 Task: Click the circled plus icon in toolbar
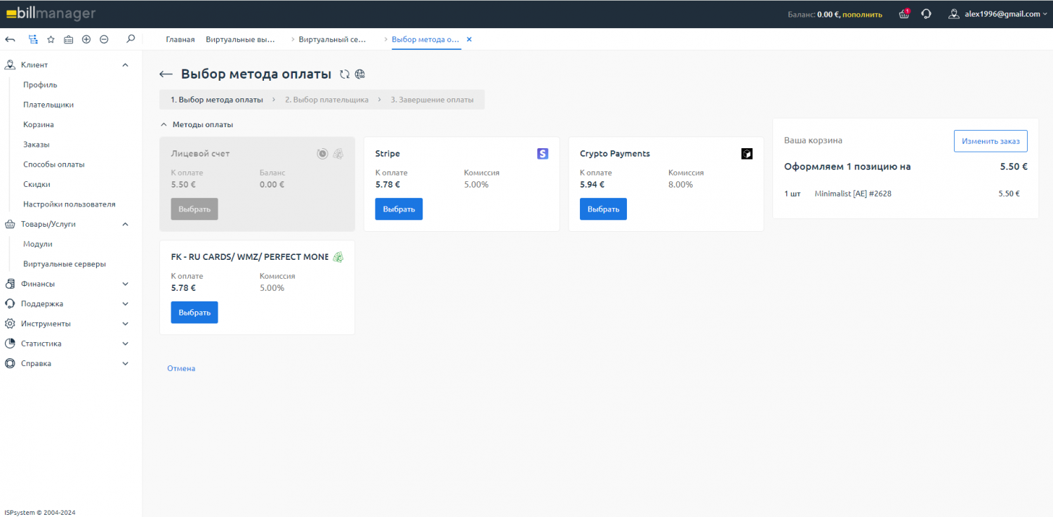86,39
